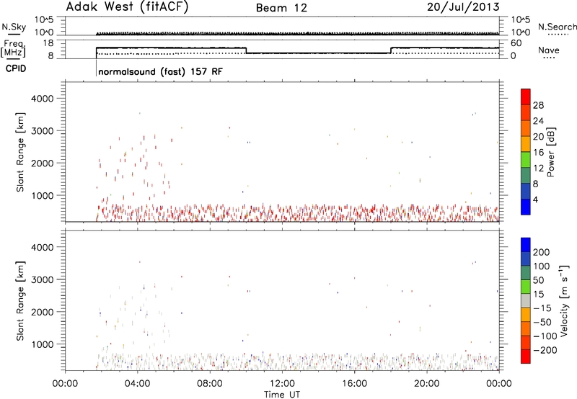Click the '12:00' time tick label
577x399 pixels.
click(282, 383)
